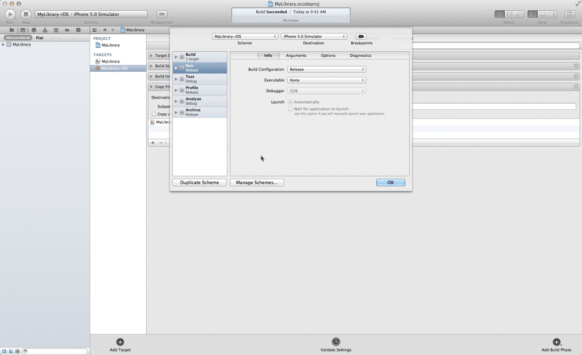Viewport: 582px width, 355px height.
Task: Select the Analyze Debug action
Action: point(199,101)
